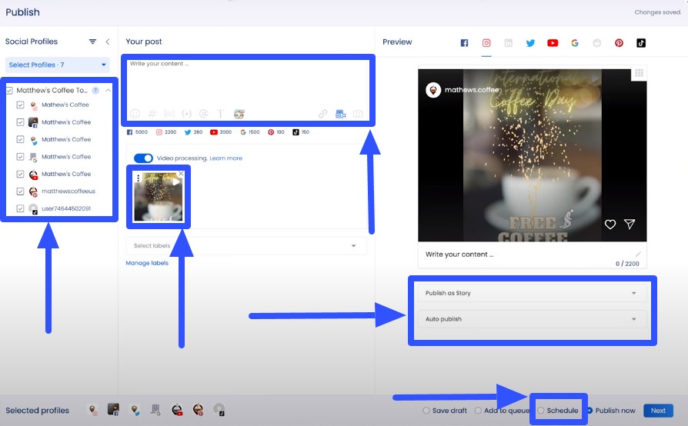This screenshot has height=426, width=688.
Task: Toggle the Matthew's Coffee To.. group checkbox
Action: coord(9,91)
